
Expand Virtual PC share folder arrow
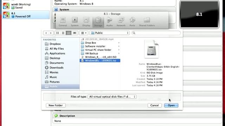tap(119, 50)
